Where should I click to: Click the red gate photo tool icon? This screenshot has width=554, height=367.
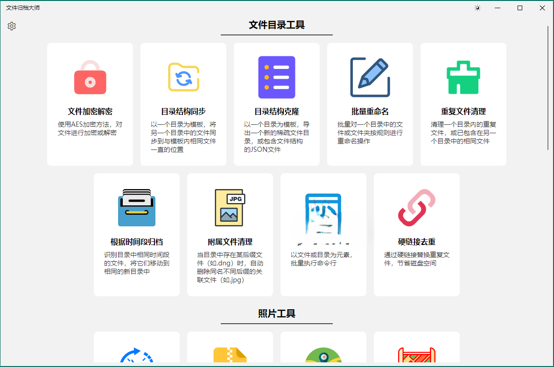click(417, 355)
